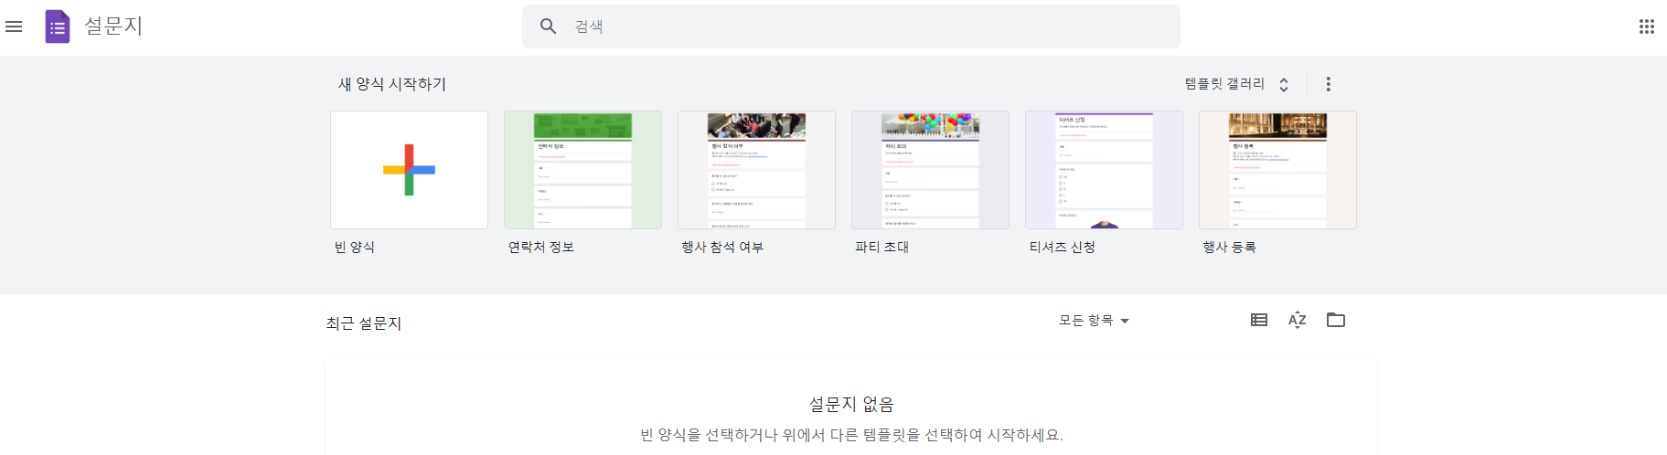Click the 티셔츠 신청 label
This screenshot has height=455, width=1667.
1062,248
